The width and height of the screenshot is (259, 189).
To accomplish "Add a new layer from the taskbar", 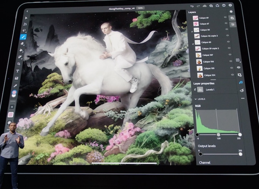I will click(238, 60).
